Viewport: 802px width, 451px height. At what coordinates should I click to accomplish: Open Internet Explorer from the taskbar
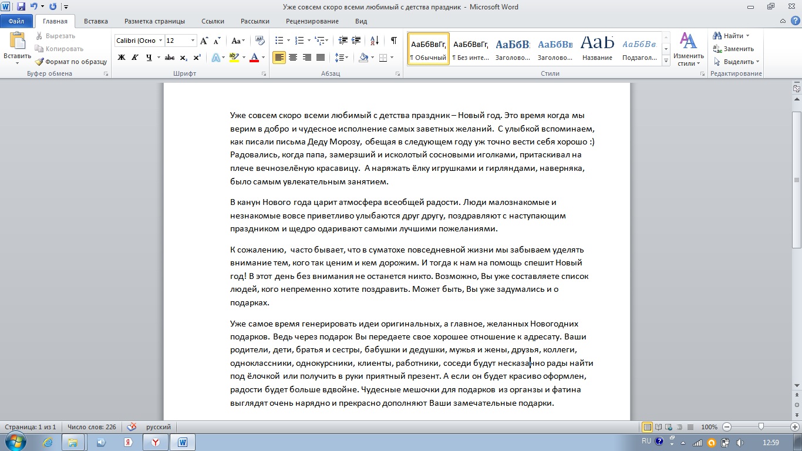click(48, 442)
